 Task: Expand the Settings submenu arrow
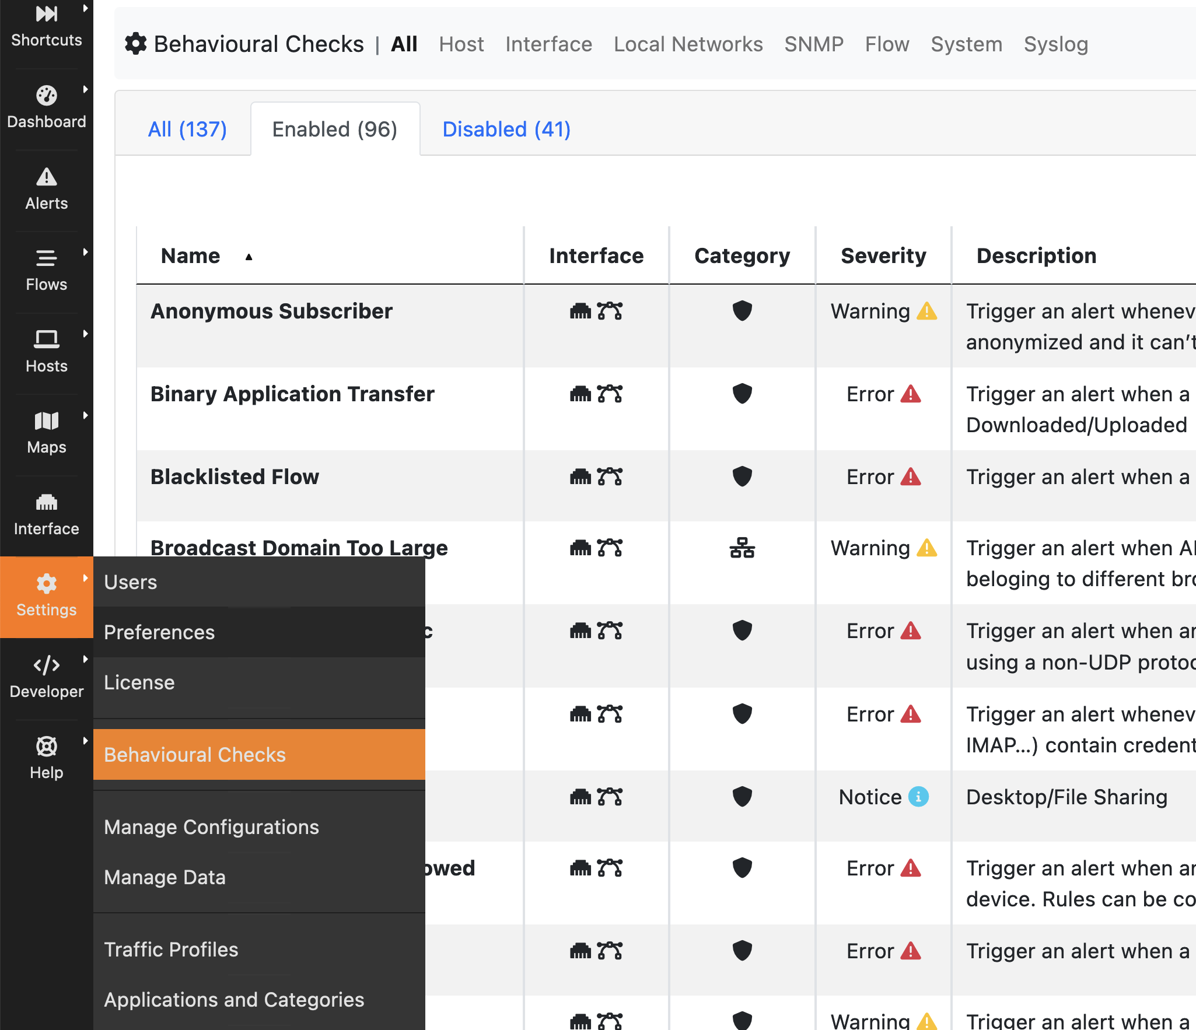tap(86, 577)
